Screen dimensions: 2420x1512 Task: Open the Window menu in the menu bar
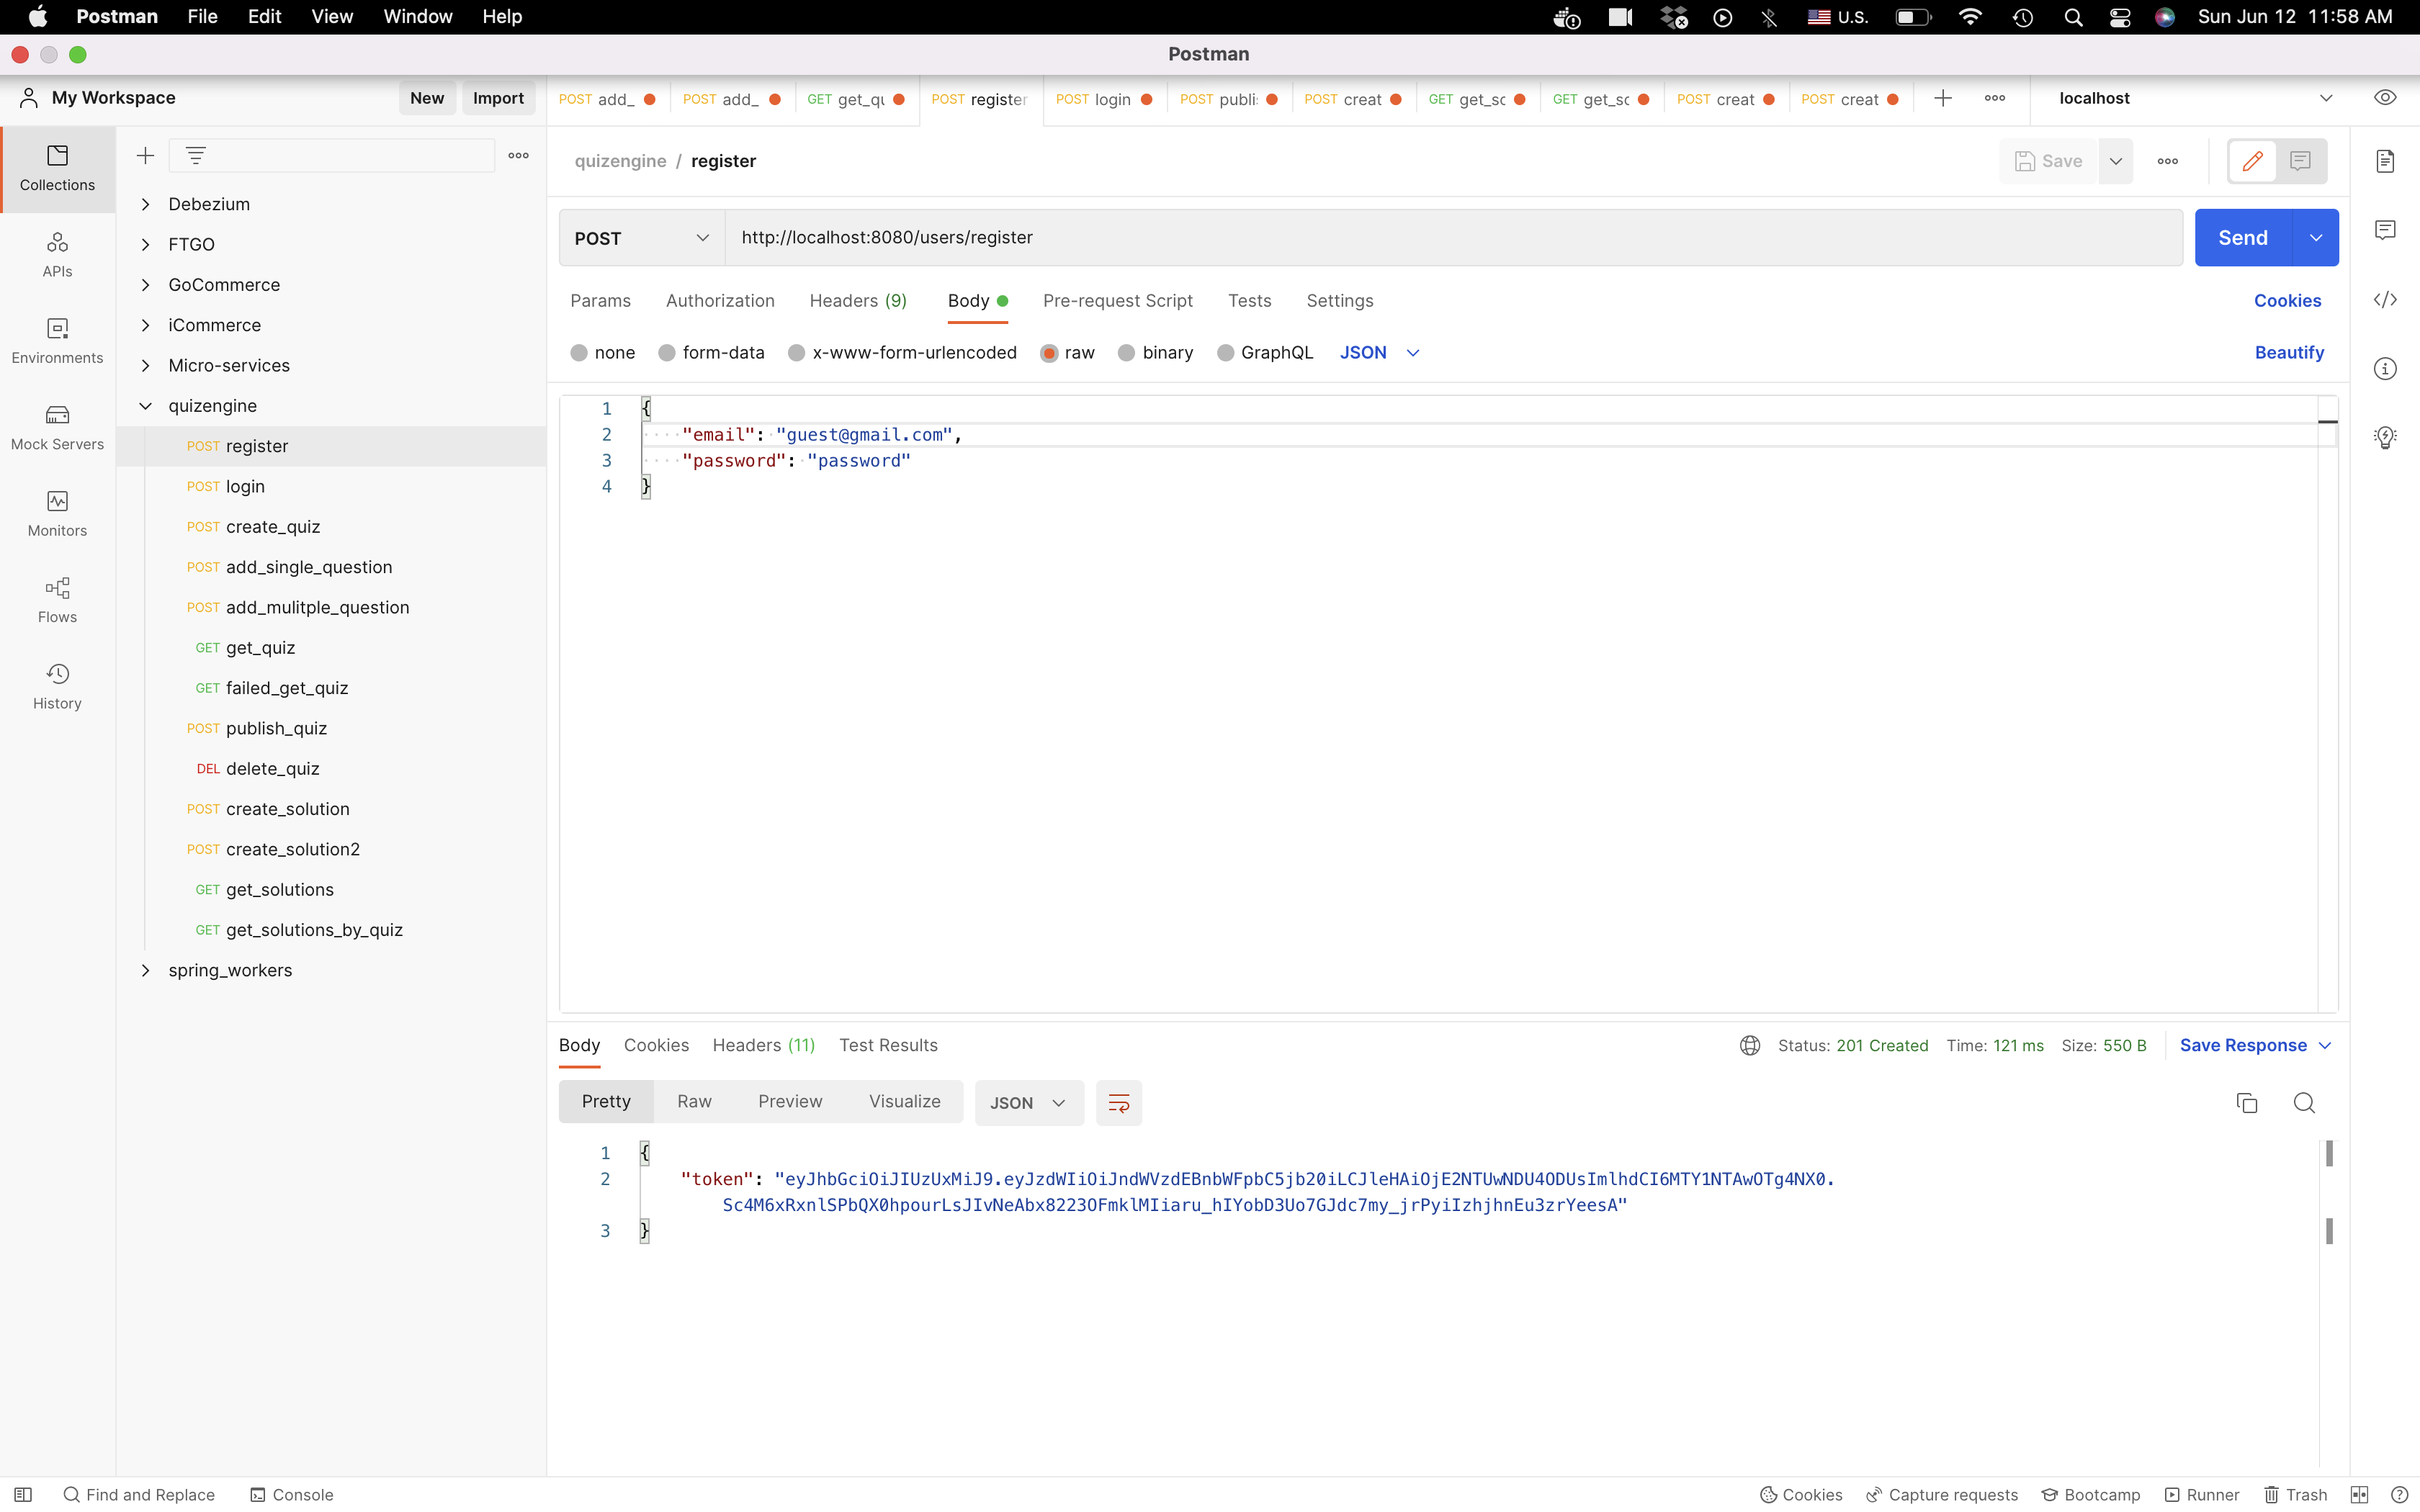point(417,17)
